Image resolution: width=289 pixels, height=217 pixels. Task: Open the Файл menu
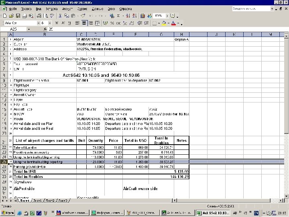(13, 9)
